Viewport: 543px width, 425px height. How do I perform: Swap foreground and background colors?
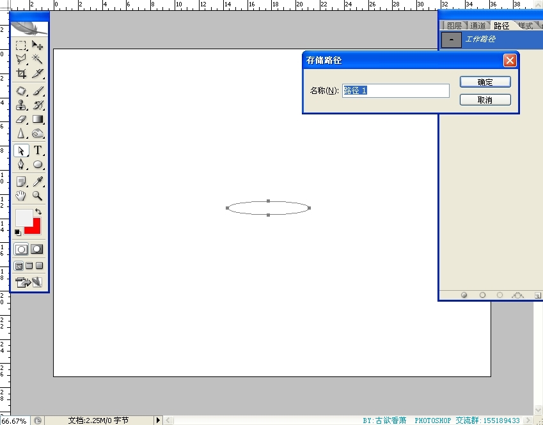point(38,212)
